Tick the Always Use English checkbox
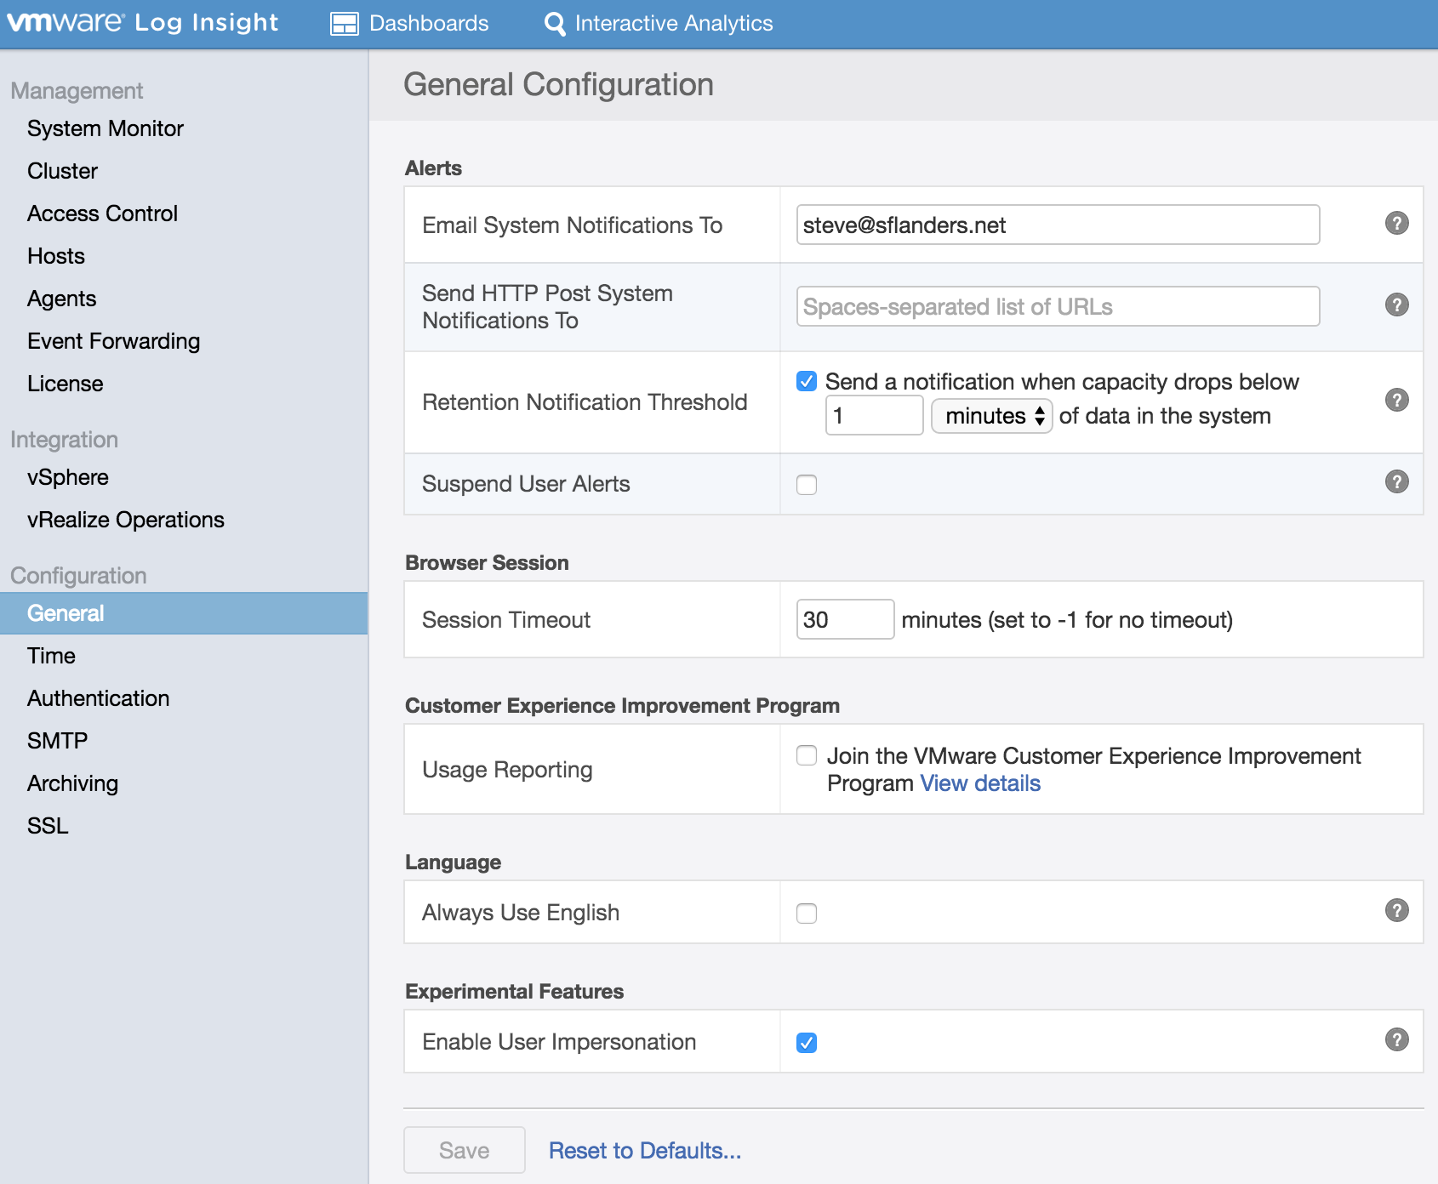The height and width of the screenshot is (1184, 1438). 807,914
